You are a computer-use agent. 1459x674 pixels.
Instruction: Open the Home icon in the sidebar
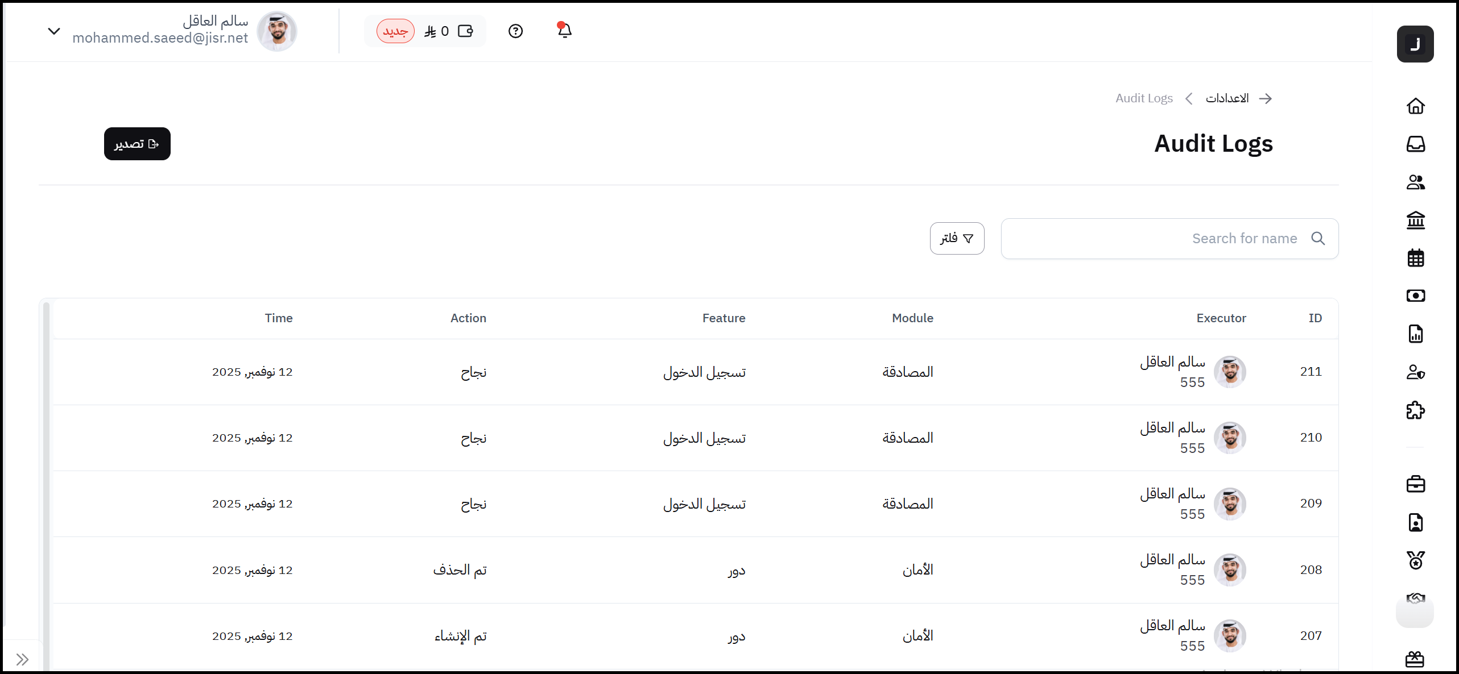click(1416, 106)
